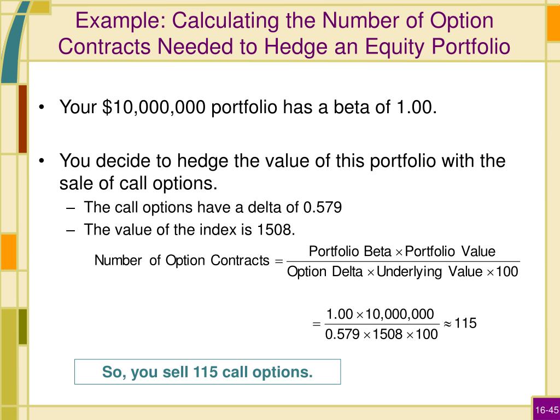Click the Number of Option Contracts label
Screen dimensions: 560x420
[182, 260]
